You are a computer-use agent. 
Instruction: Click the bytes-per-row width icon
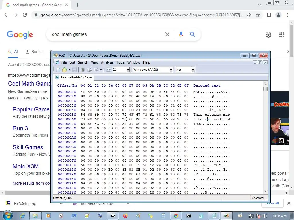coord(108,70)
